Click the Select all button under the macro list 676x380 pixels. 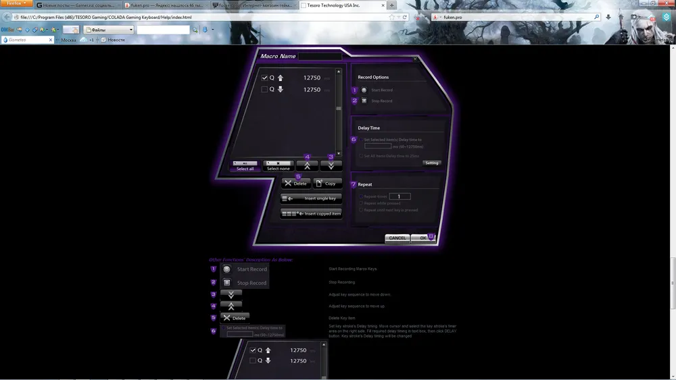tap(245, 165)
